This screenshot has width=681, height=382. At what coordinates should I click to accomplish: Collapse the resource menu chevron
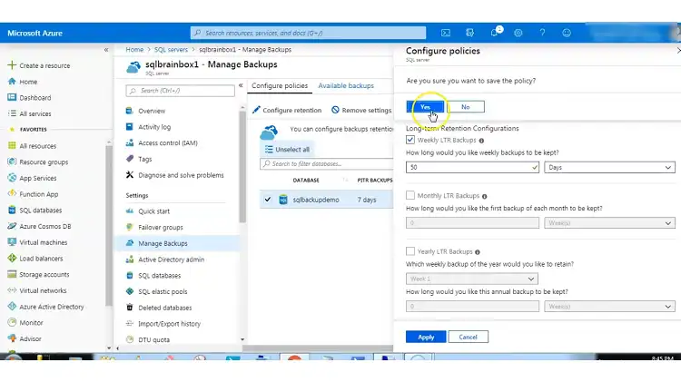point(241,85)
